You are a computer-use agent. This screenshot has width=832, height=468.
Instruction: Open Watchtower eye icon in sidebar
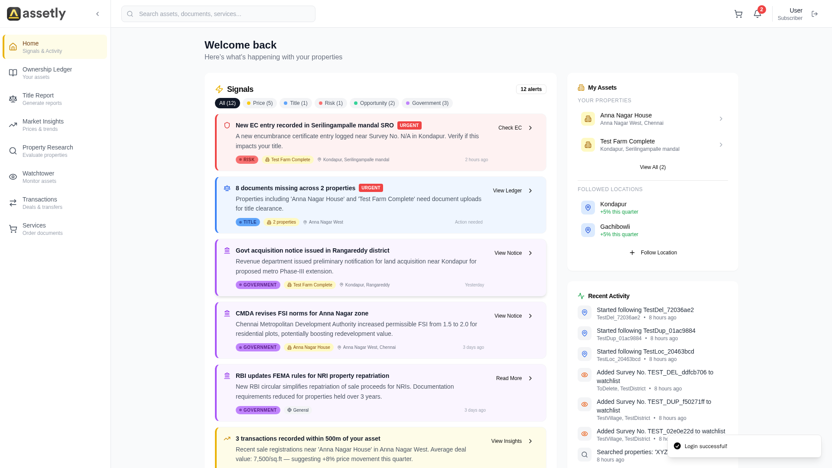13,177
